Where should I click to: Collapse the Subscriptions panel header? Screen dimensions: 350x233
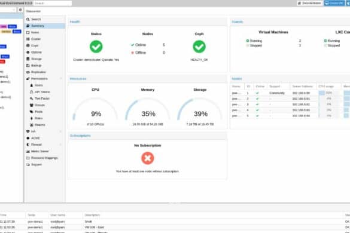[x=148, y=136]
